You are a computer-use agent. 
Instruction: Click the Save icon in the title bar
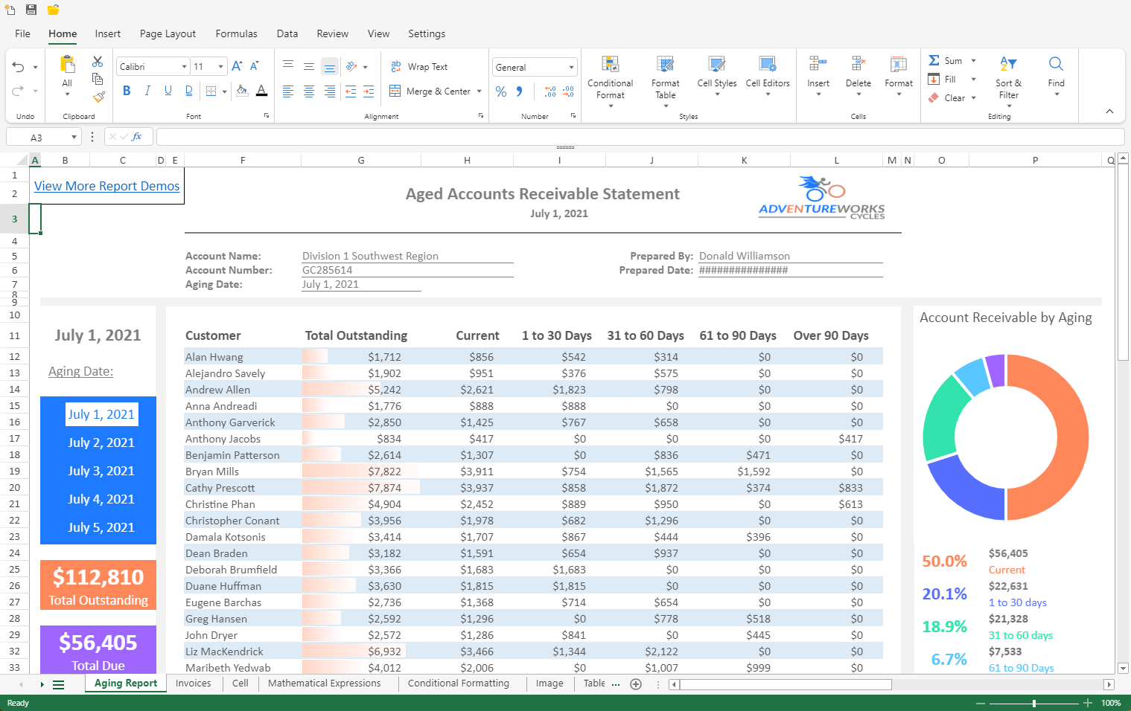31,10
